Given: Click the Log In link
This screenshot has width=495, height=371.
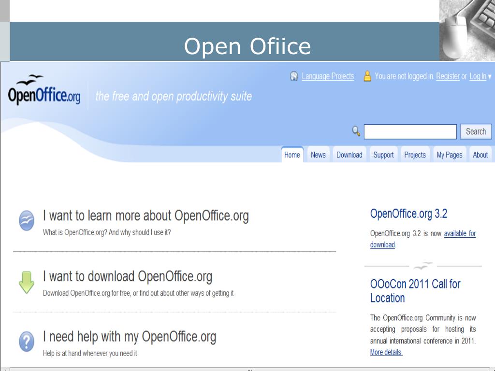Looking at the screenshot, I should 478,76.
